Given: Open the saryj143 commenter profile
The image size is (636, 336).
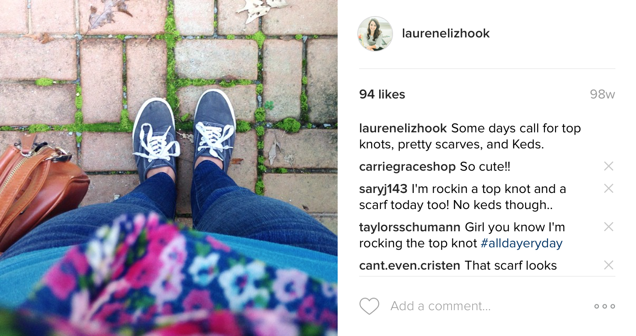Looking at the screenshot, I should (x=383, y=189).
